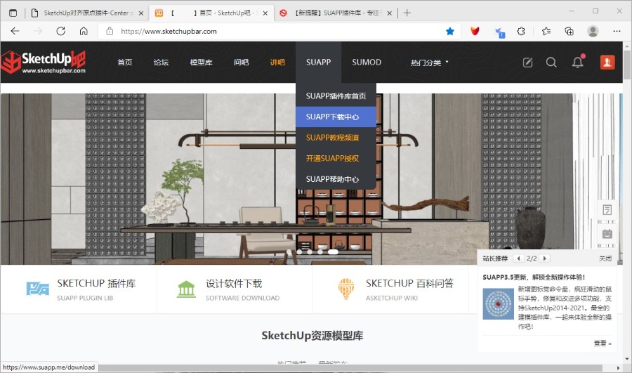Click the browser back arrow
The image size is (632, 373).
[15, 31]
